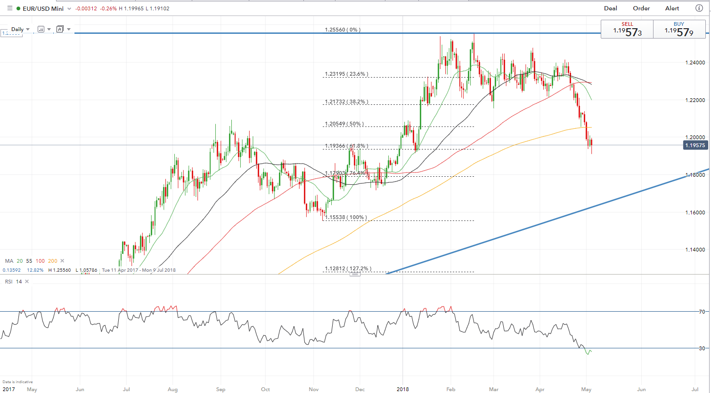This screenshot has width=711, height=393.
Task: Click the RSI 30 level label
Action: pos(702,348)
